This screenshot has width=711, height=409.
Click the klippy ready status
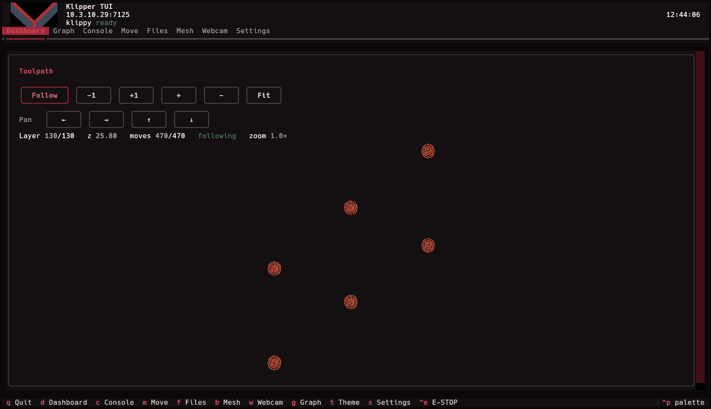pos(92,23)
